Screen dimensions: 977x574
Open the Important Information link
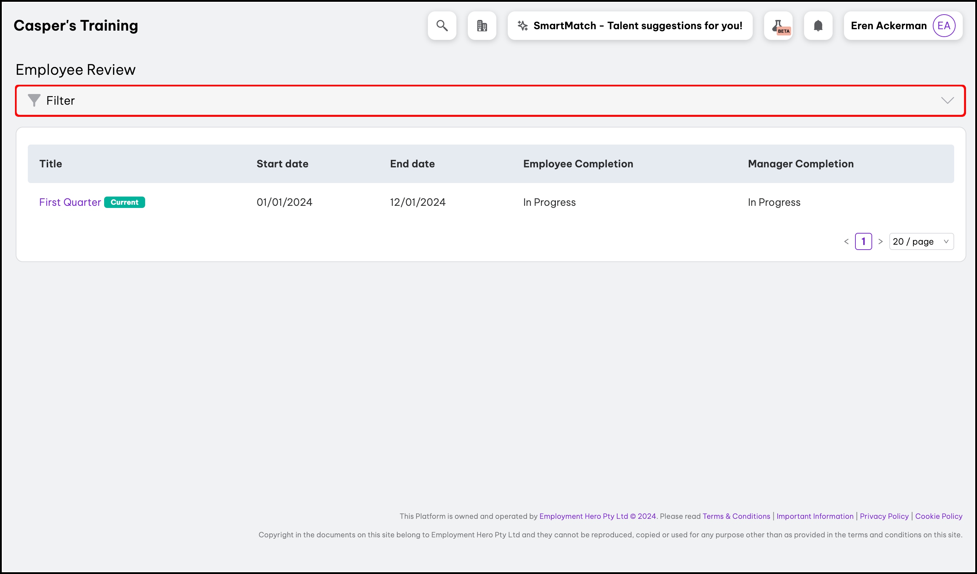click(x=814, y=516)
